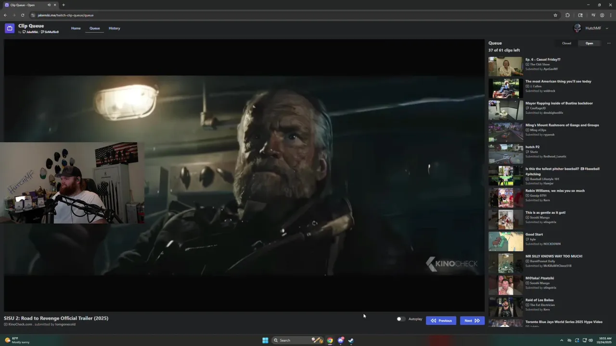Select 'MR SILLY KNOWS WAY TOO MUCH!' clip
Viewport: 616px width, 346px height.
point(554,256)
